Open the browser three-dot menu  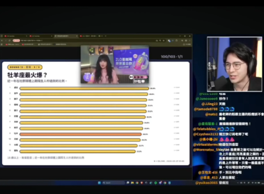(190, 40)
